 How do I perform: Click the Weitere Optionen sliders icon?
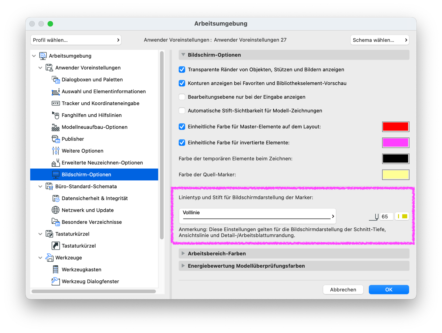(55, 151)
